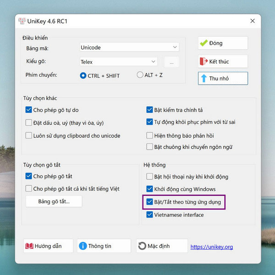Uncheck Vietnamese interface option
Viewport: 275px width, 275px height.
[x=149, y=215]
